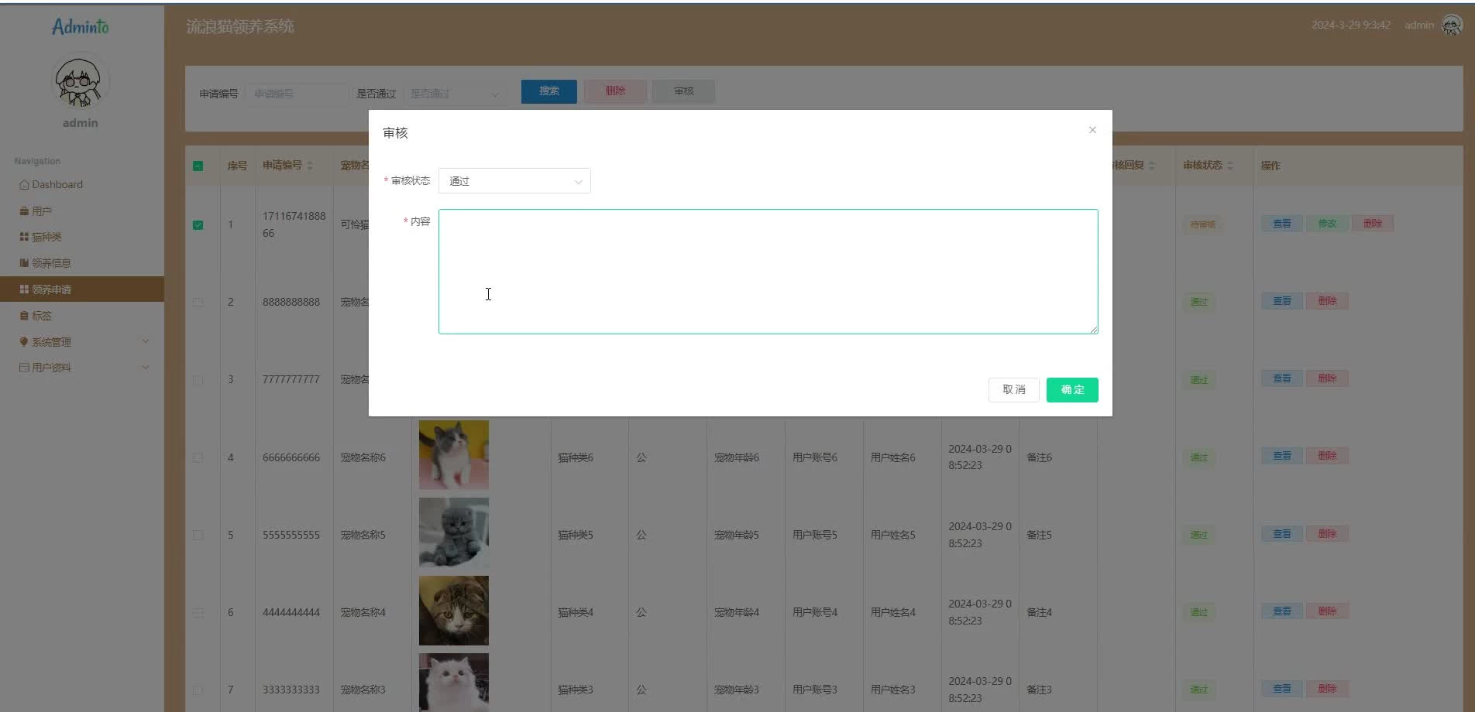Image resolution: width=1475 pixels, height=712 pixels.
Task: Focus the 内容 text area
Action: point(768,272)
